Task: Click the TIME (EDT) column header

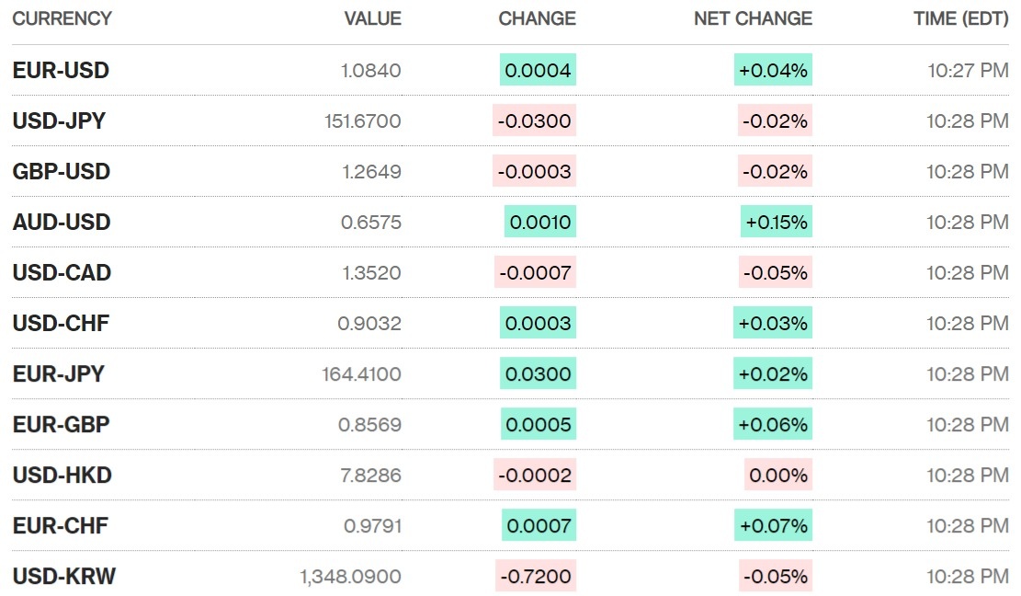Action: pos(960,18)
